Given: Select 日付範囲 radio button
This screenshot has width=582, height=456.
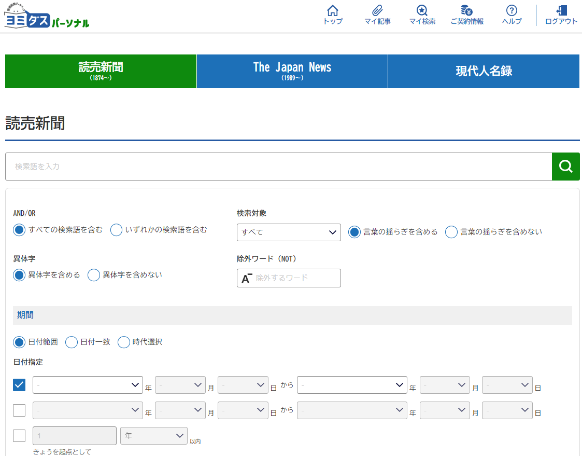Looking at the screenshot, I should (x=19, y=342).
